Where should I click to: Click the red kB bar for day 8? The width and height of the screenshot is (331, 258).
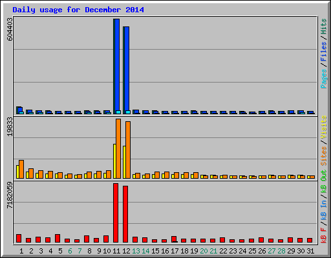(87, 239)
